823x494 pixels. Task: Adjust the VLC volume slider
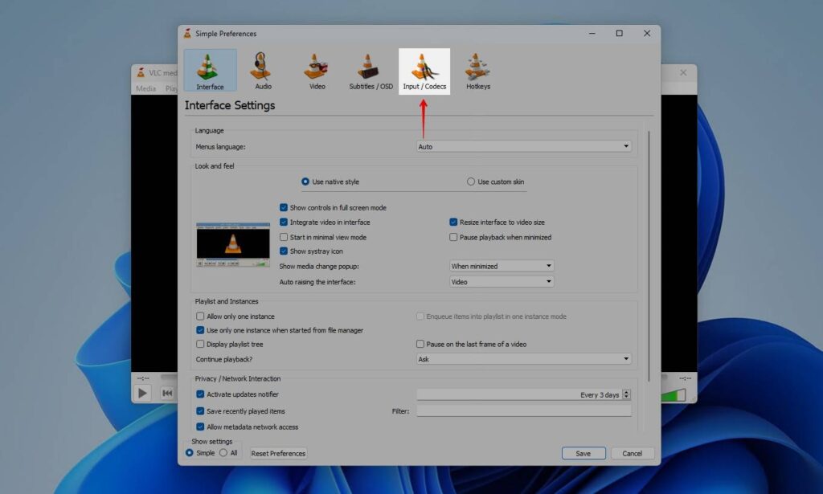674,394
